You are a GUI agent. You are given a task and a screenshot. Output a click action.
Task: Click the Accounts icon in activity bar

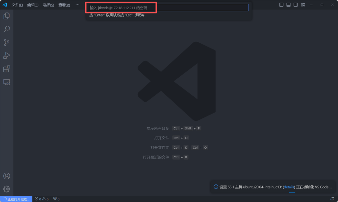[x=7, y=176]
